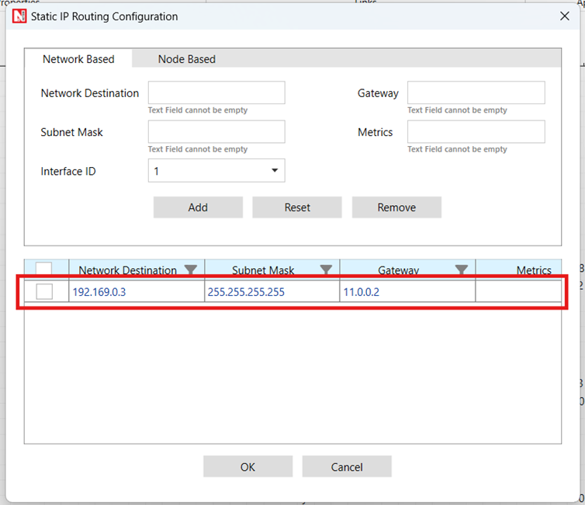585x505 pixels.
Task: Click into the Subnet Mask field
Action: coord(216,132)
